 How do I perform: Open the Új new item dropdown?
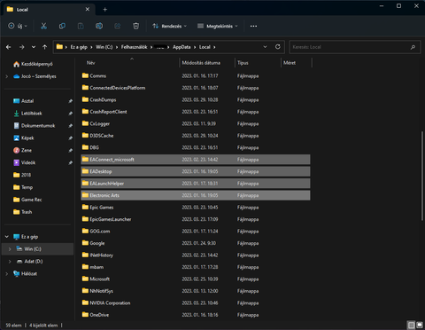click(x=18, y=26)
